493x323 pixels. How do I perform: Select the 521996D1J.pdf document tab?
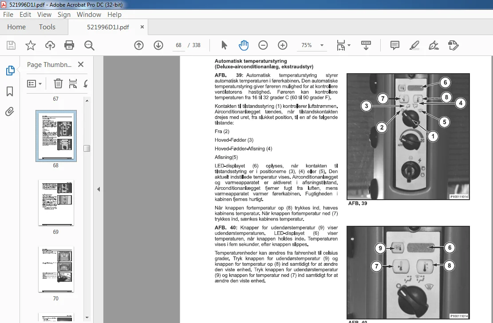[108, 27]
